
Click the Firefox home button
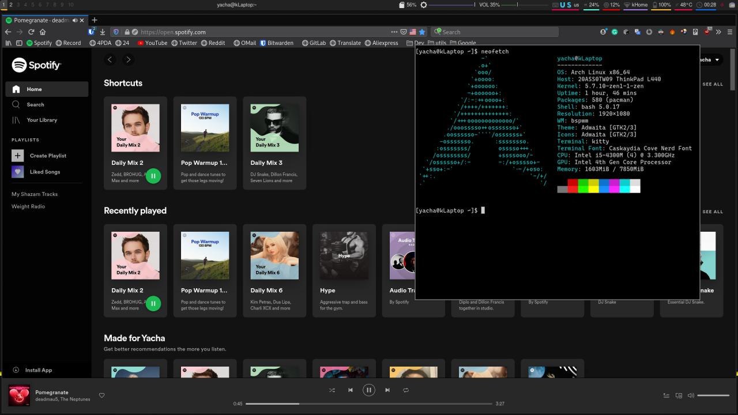tap(42, 32)
